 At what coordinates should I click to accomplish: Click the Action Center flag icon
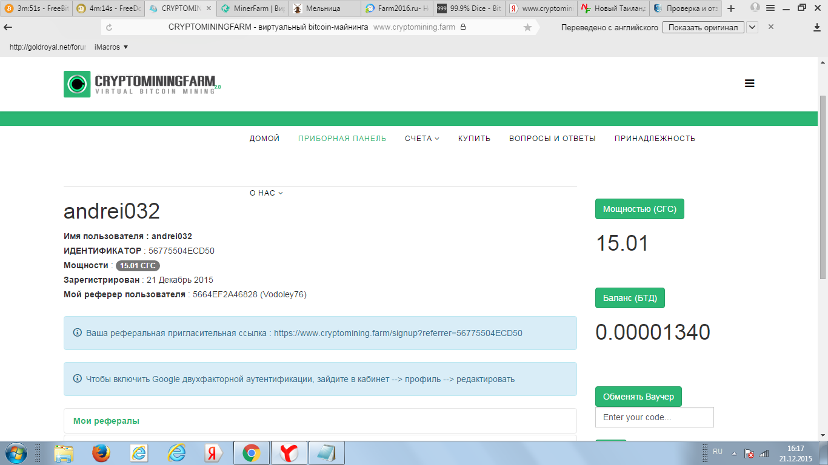click(x=749, y=453)
